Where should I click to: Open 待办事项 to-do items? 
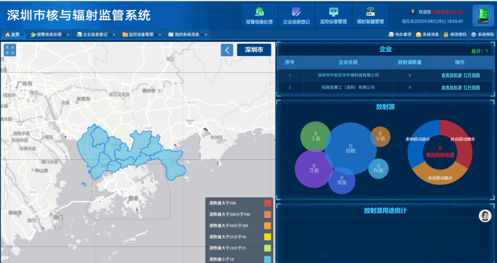tap(400, 35)
